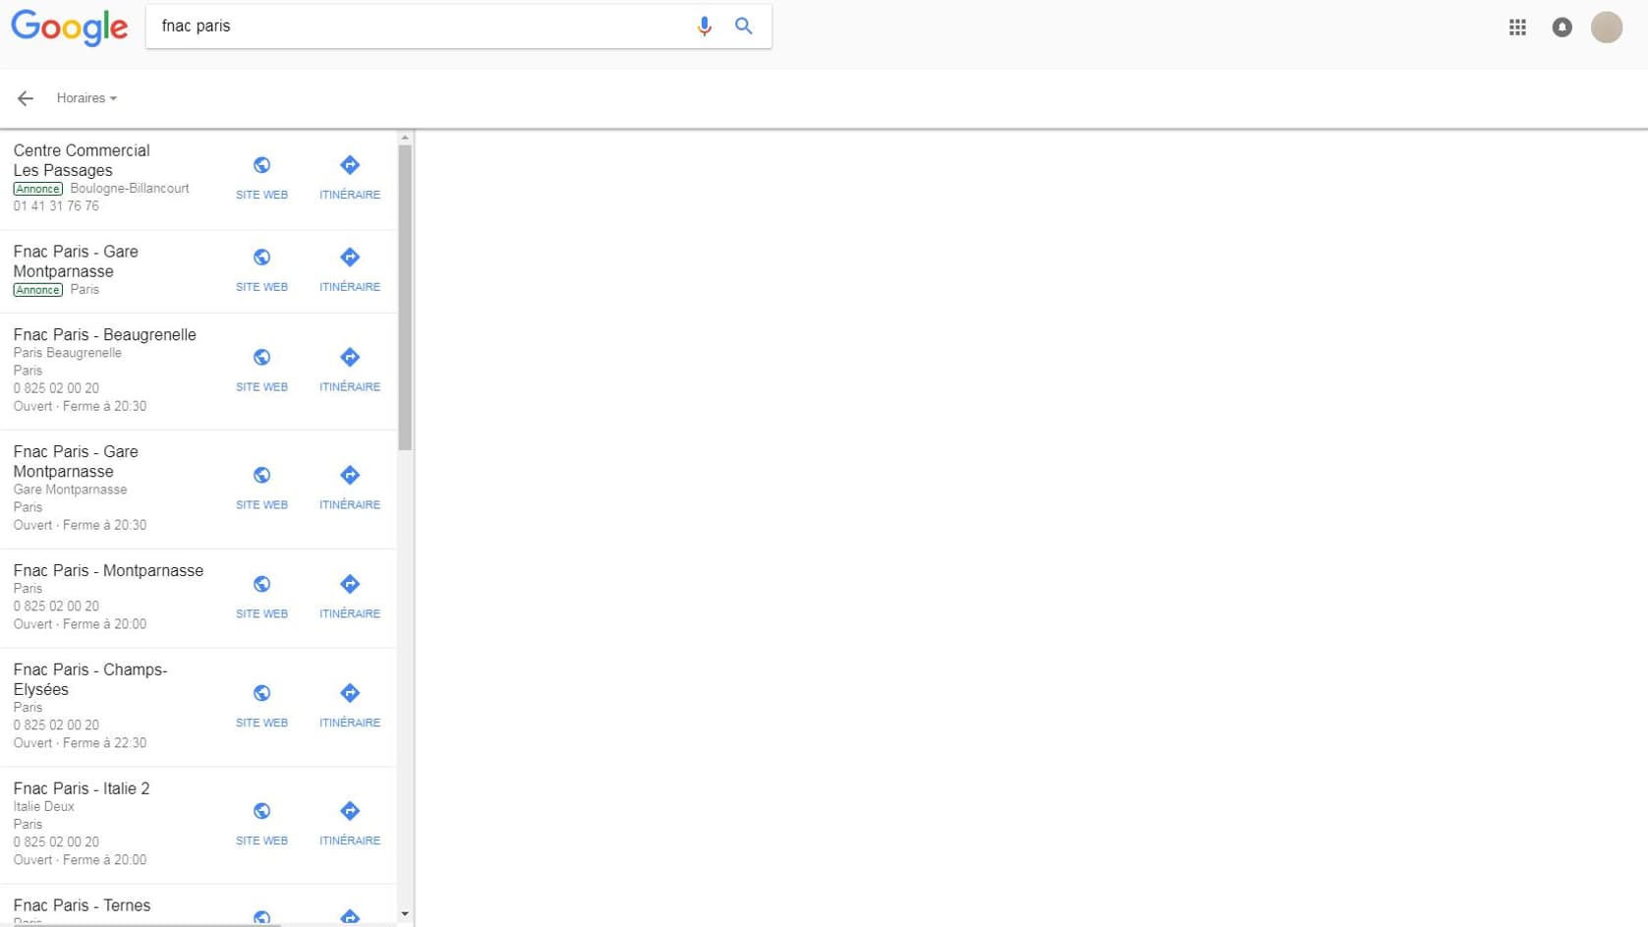Screen dimensions: 1648x927
Task: Go back with the left arrow
Action: tap(26, 98)
